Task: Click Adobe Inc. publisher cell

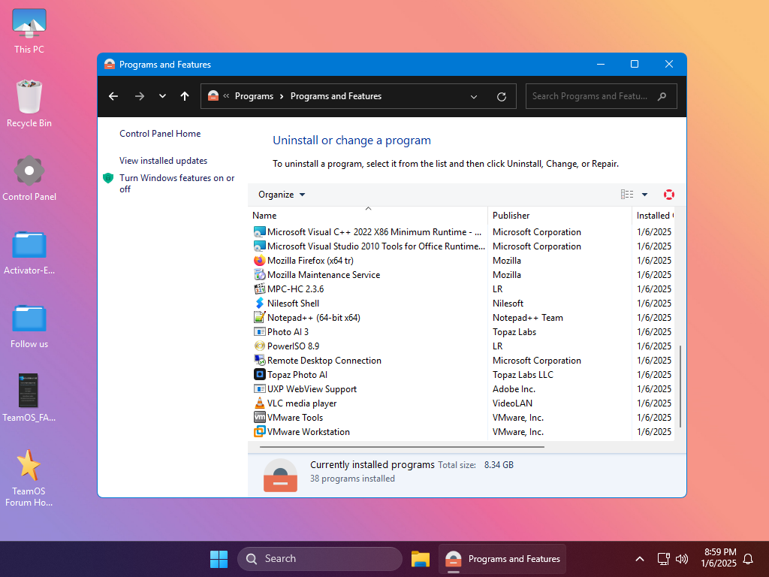Action: pos(514,388)
